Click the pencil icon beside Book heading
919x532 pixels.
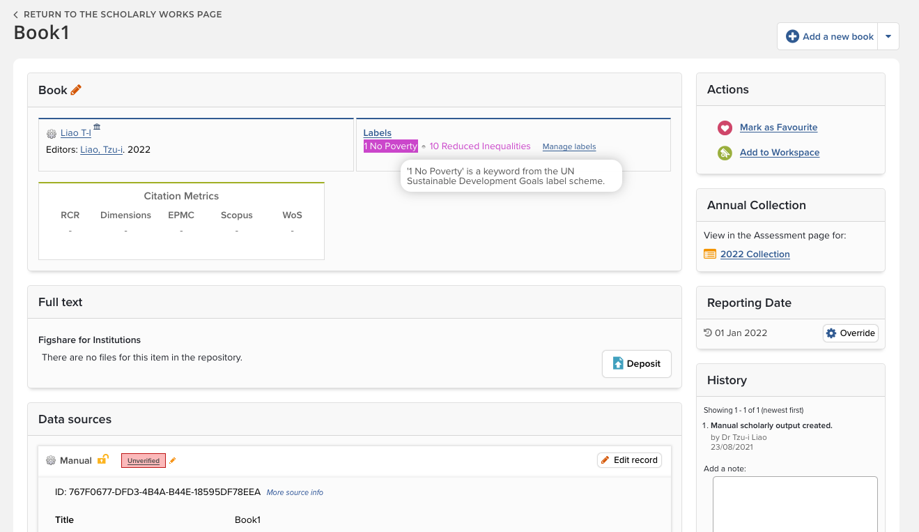tap(76, 90)
